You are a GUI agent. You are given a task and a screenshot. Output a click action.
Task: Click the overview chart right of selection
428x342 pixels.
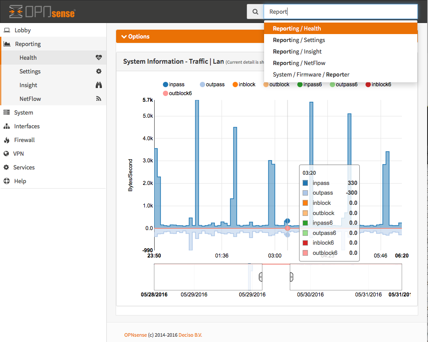[346, 277]
